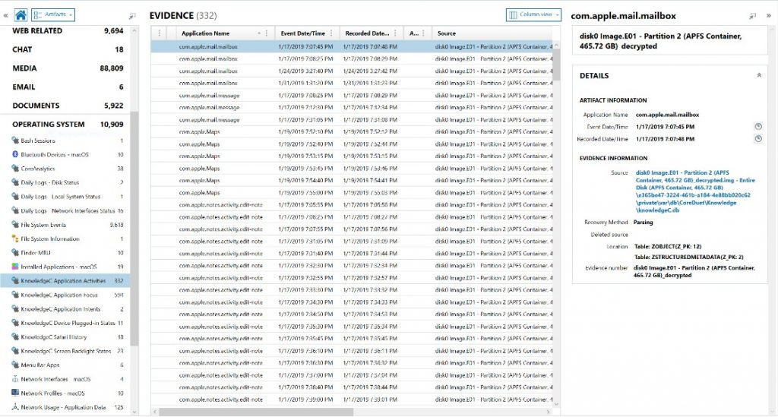Select the com.apple.mail.mailbox row dated 1/31/2019

(x=352, y=83)
